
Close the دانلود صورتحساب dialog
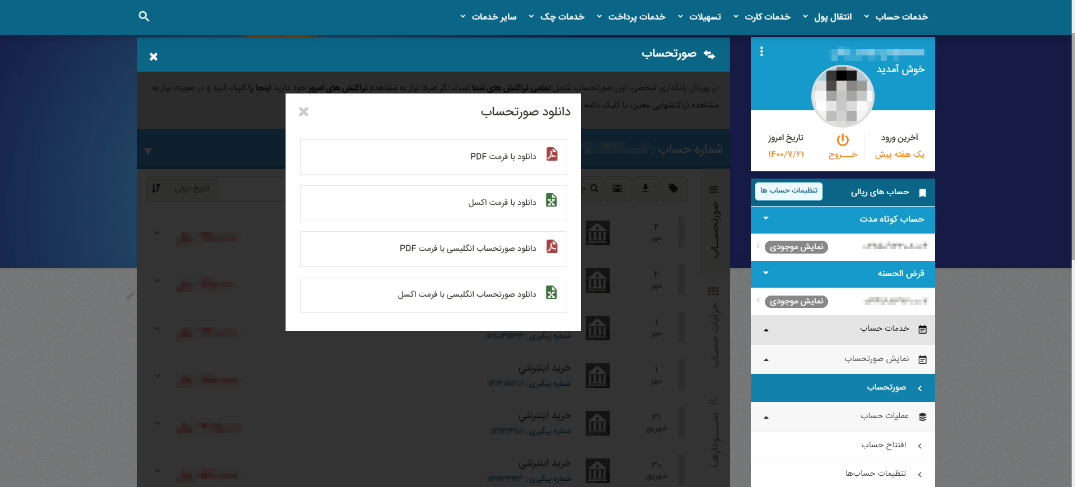303,111
